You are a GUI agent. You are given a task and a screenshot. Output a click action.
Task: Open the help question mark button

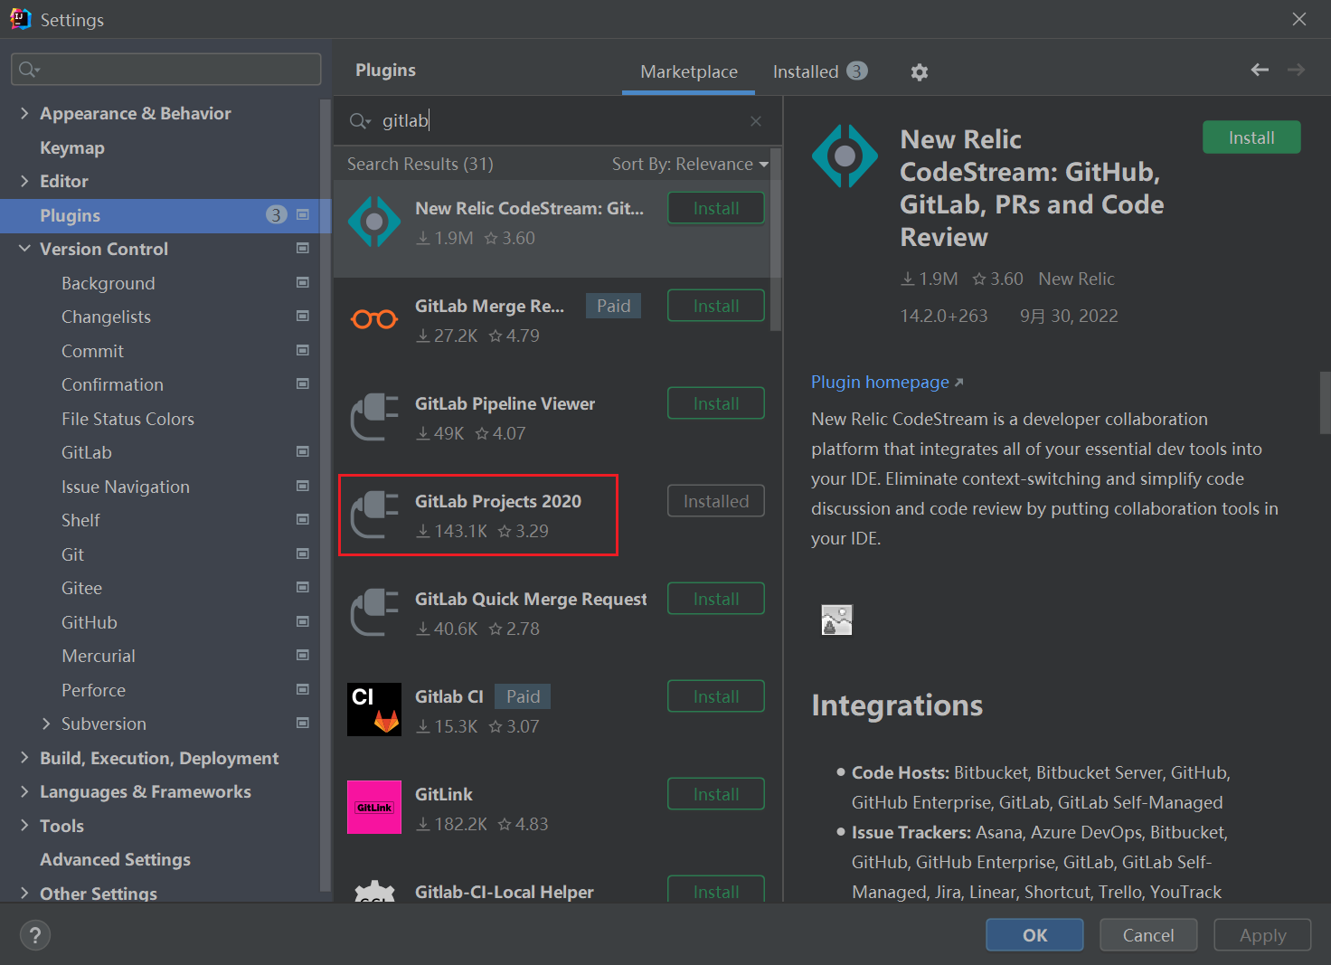[35, 935]
